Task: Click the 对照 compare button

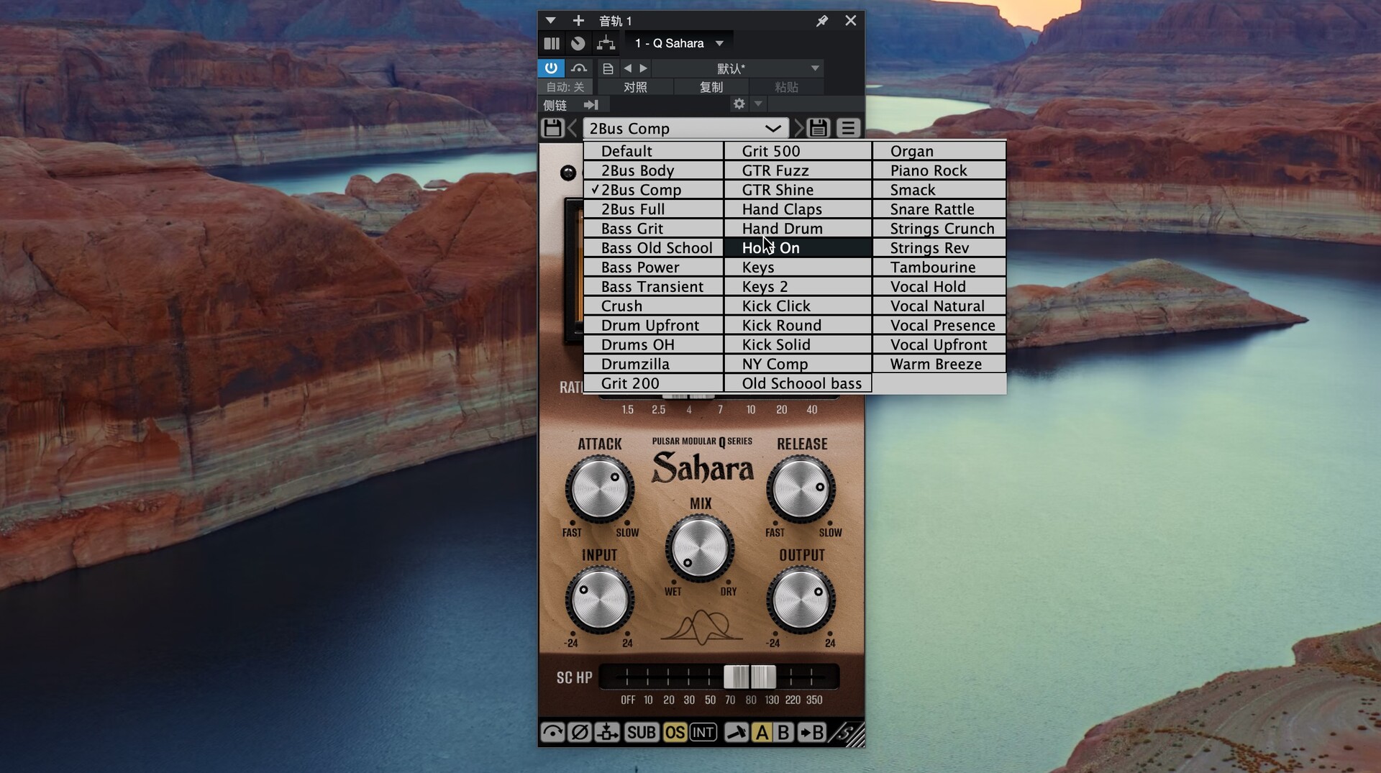Action: pos(635,87)
